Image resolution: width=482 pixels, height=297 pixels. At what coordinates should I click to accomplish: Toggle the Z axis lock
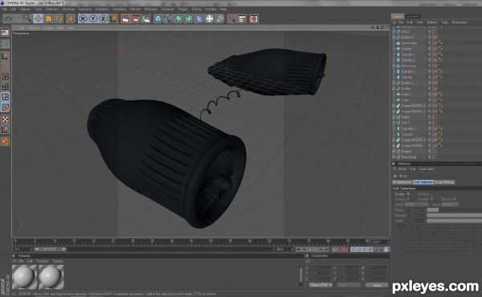[104, 18]
